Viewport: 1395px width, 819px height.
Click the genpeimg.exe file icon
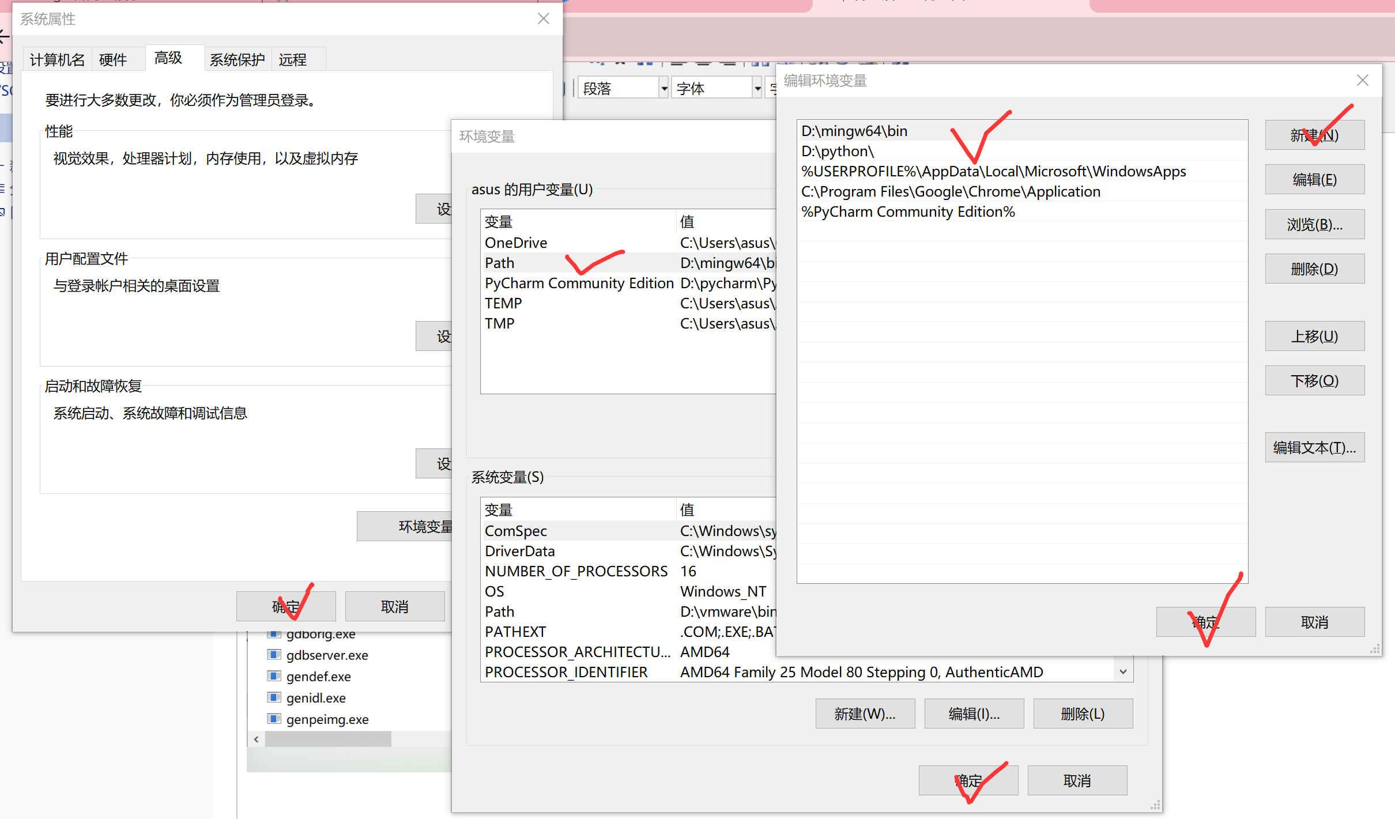click(274, 719)
